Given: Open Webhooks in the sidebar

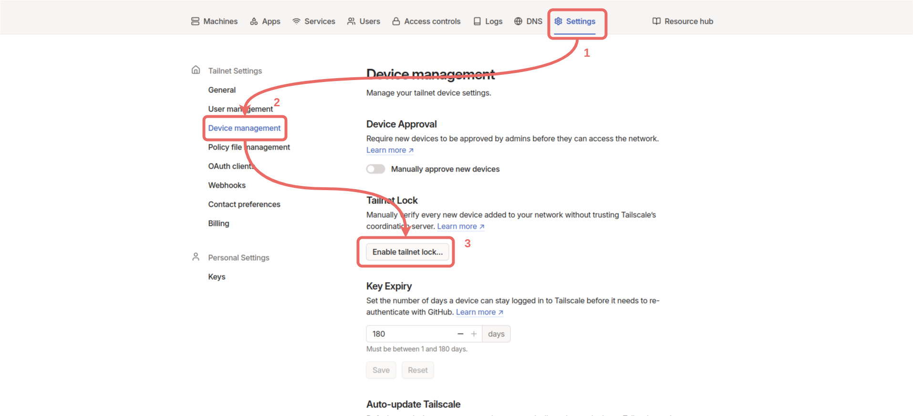Looking at the screenshot, I should coord(227,185).
